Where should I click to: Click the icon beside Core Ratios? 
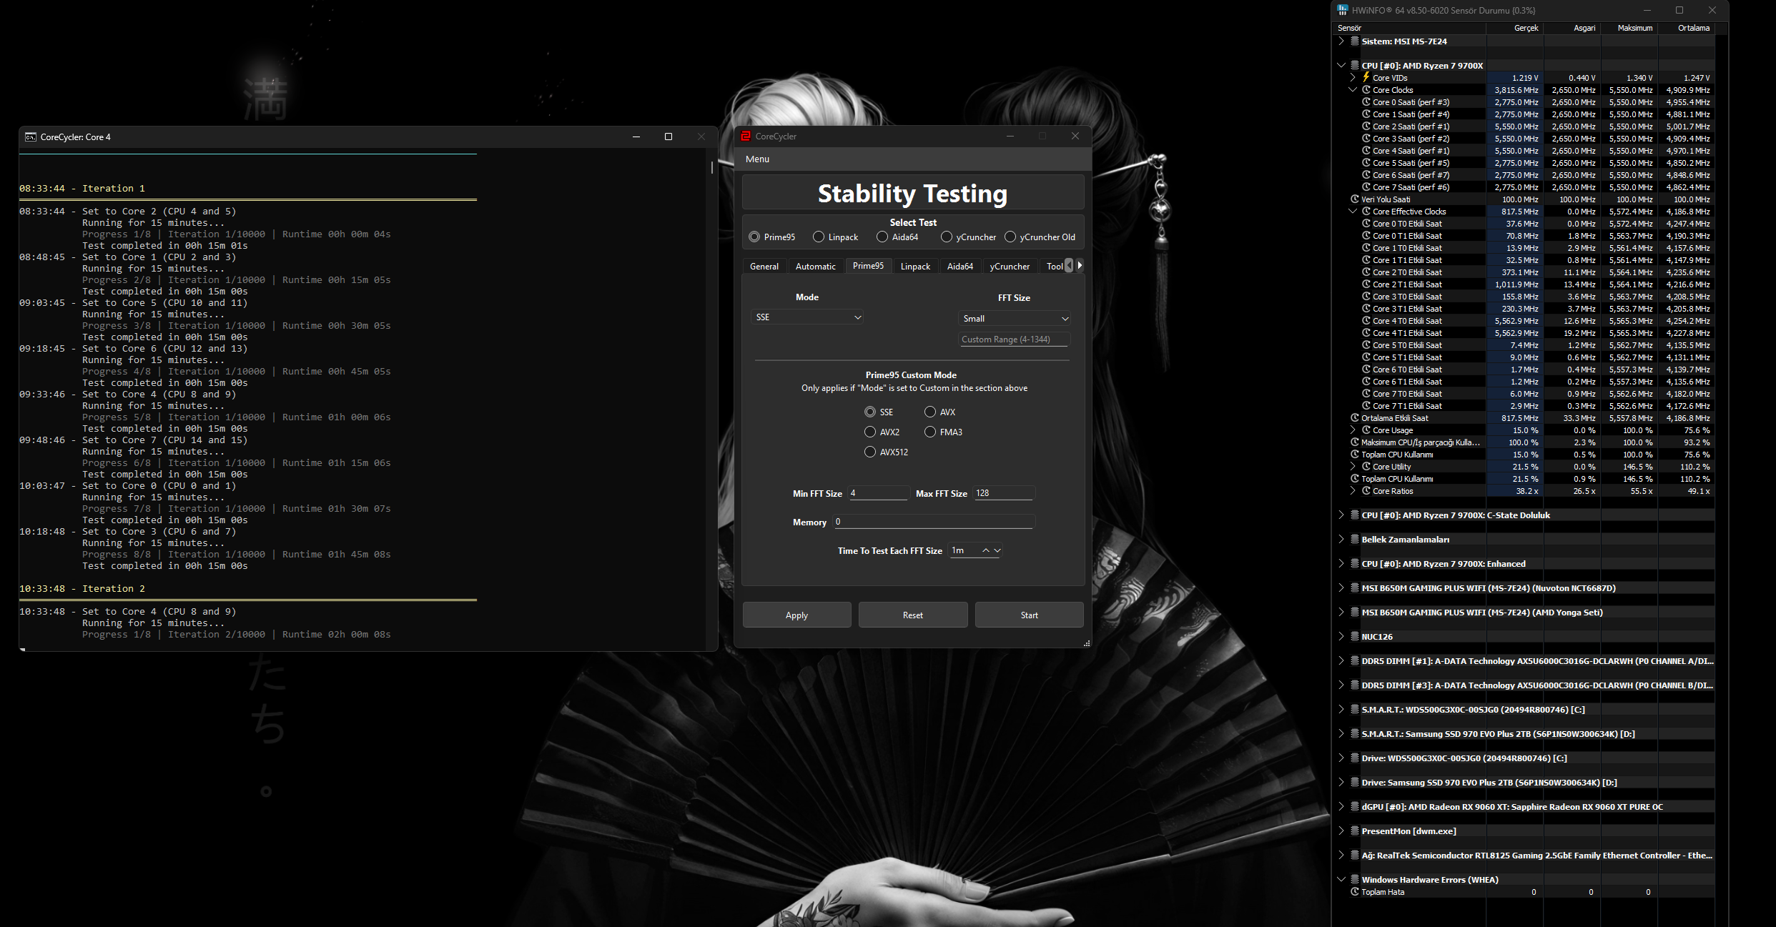click(x=1366, y=490)
